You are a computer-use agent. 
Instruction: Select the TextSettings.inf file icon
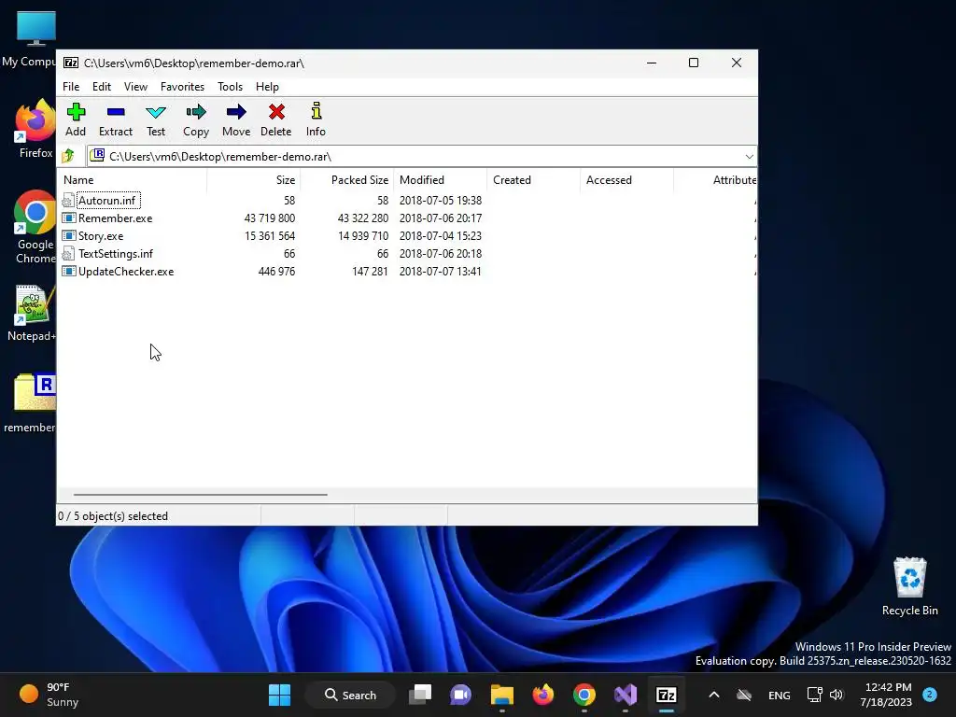click(68, 254)
